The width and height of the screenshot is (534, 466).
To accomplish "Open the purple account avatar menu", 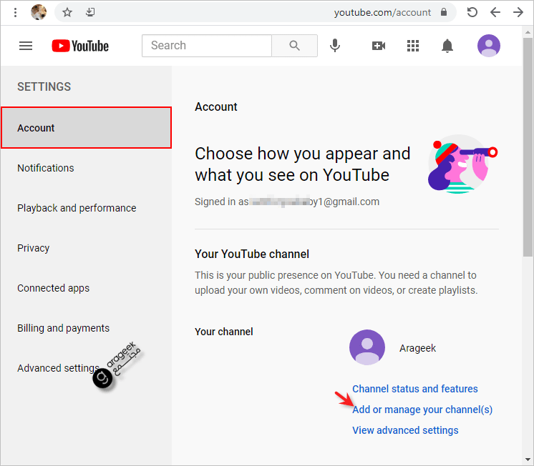I will click(489, 46).
